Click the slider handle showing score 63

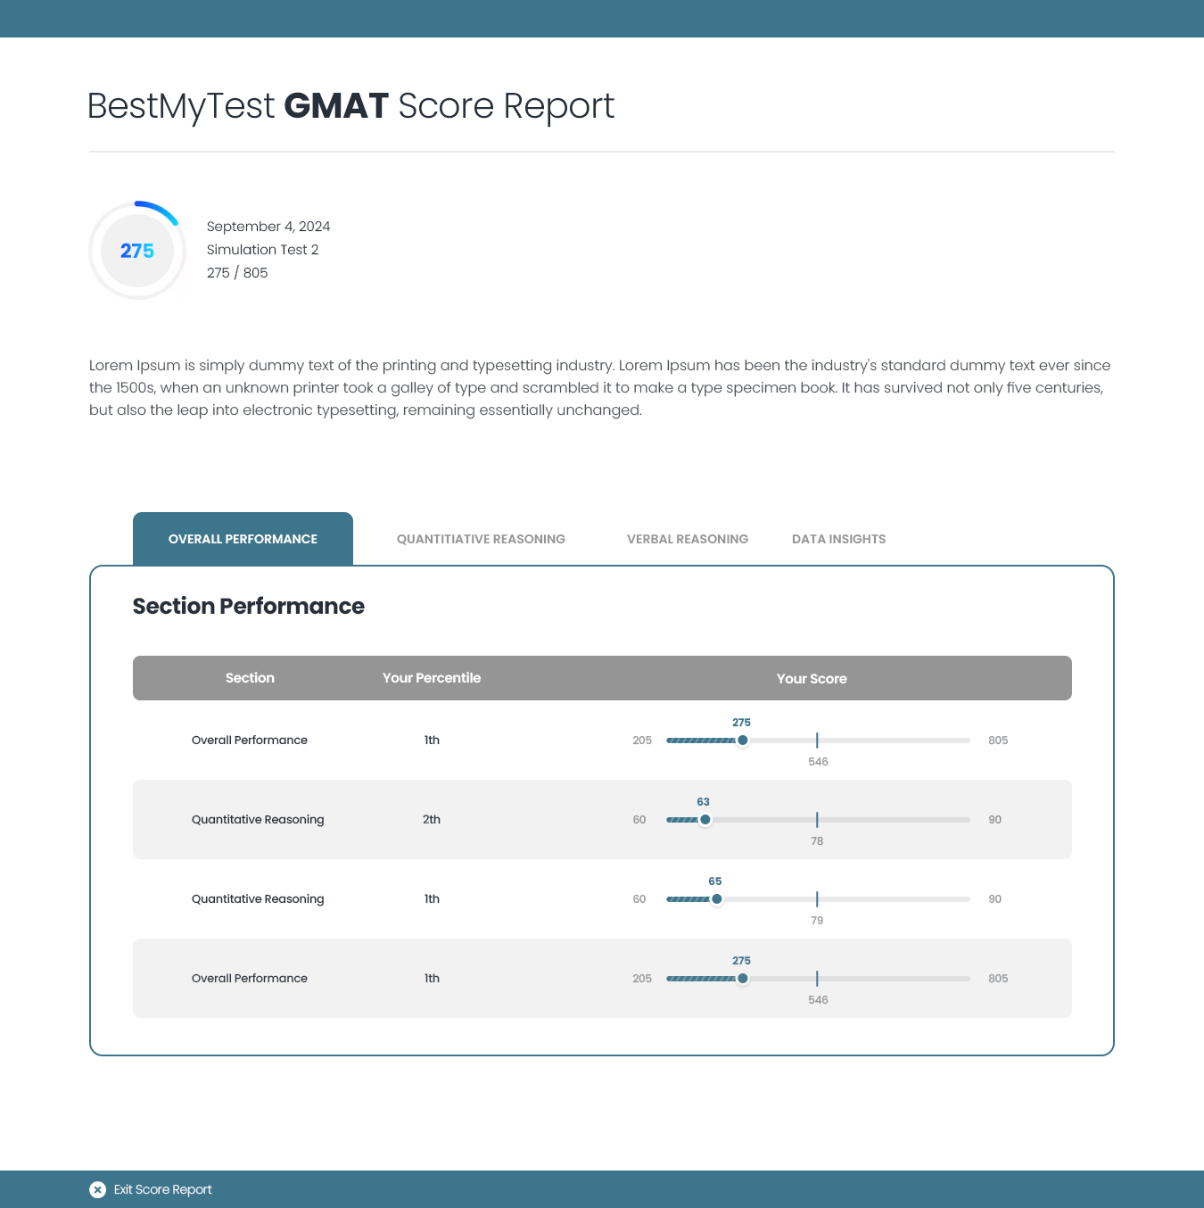pyautogui.click(x=705, y=820)
